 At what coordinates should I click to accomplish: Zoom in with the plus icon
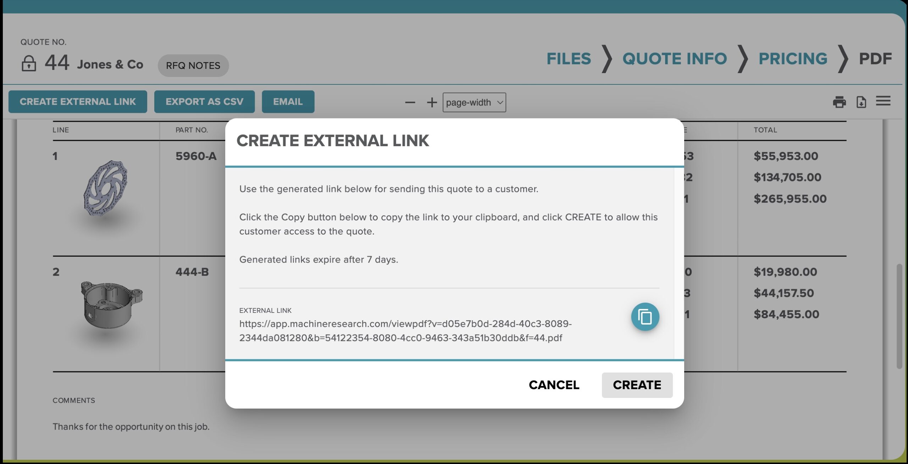tap(432, 103)
